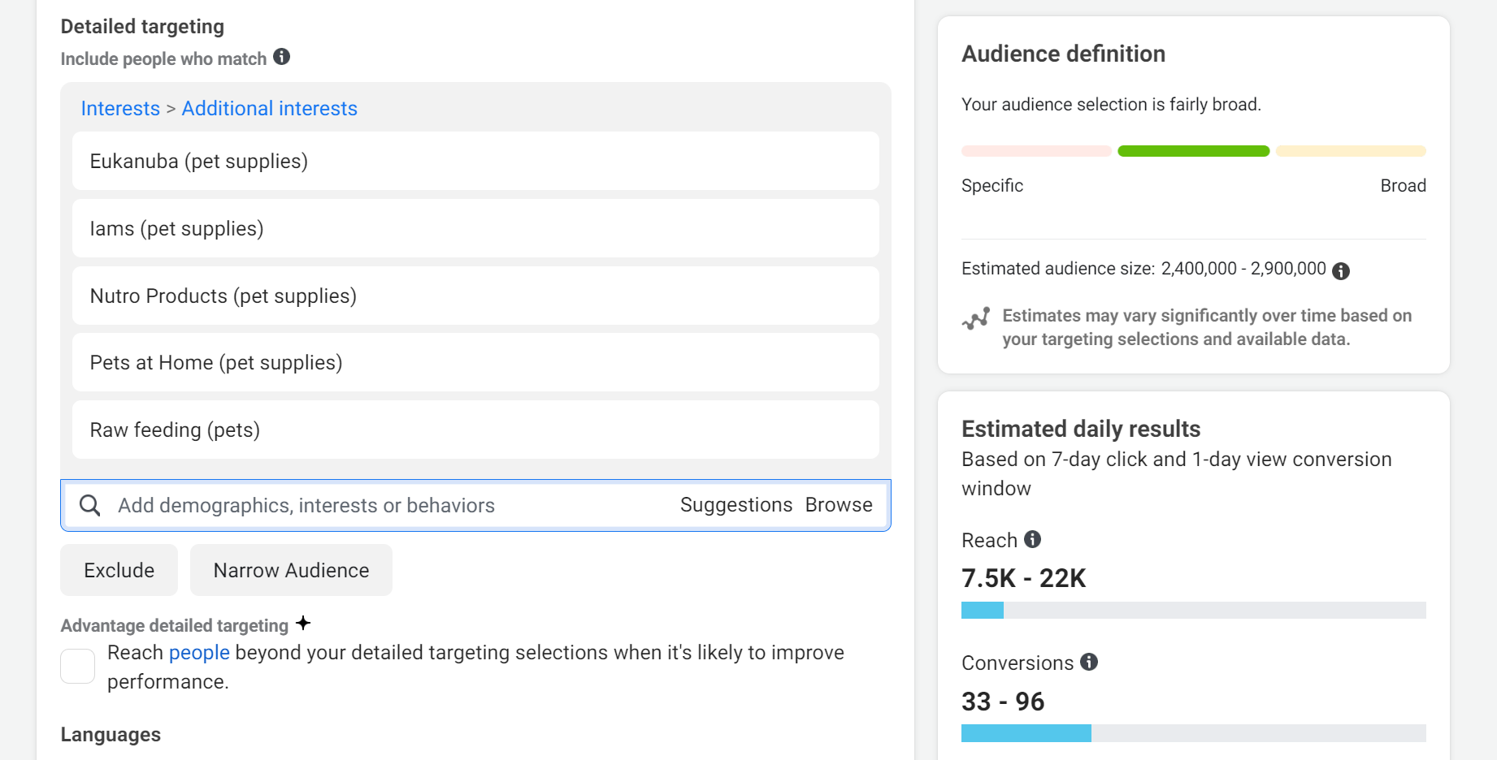Click the Estimated daily results heading

point(1081,429)
